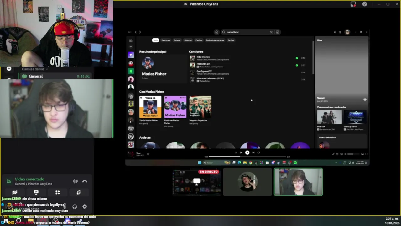This screenshot has height=226, width=401.
Task: Go forward with Spotify forward arrow
Action: point(140,32)
